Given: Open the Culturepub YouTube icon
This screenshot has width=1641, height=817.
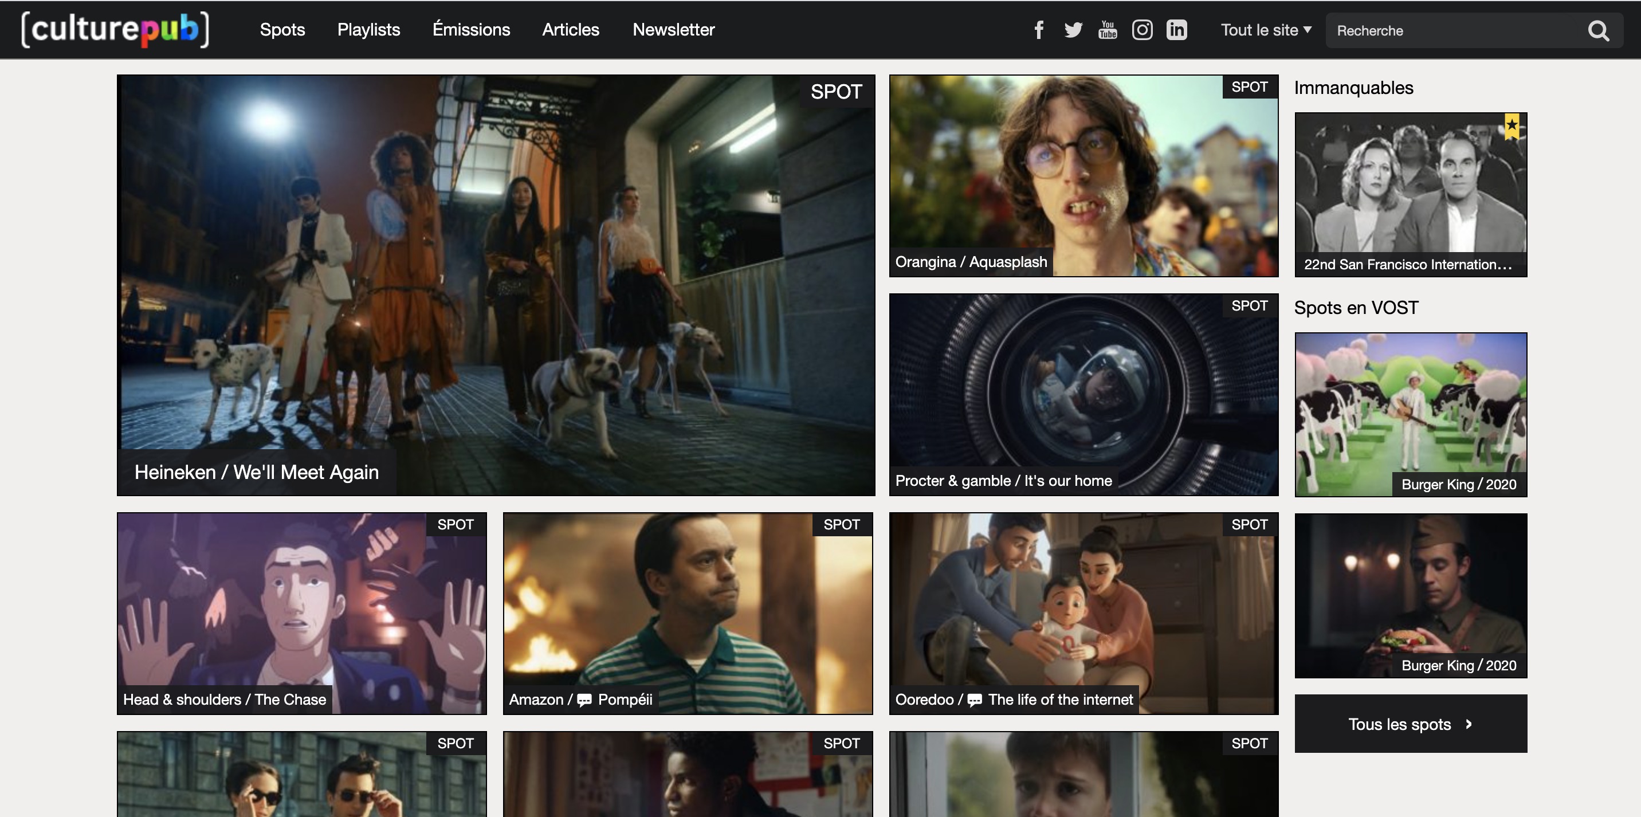Looking at the screenshot, I should [1108, 30].
